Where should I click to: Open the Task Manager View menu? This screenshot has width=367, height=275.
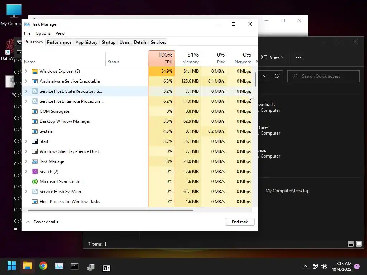pos(60,33)
